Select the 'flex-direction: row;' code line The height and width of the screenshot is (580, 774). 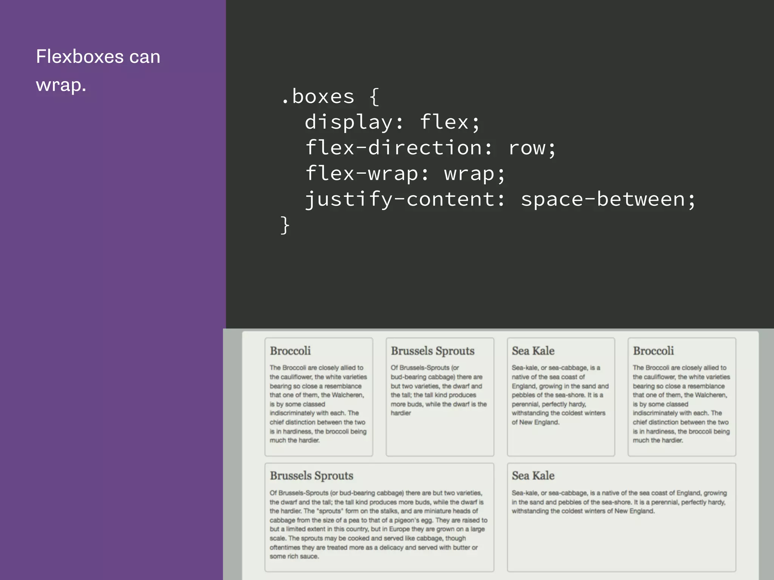[430, 148]
